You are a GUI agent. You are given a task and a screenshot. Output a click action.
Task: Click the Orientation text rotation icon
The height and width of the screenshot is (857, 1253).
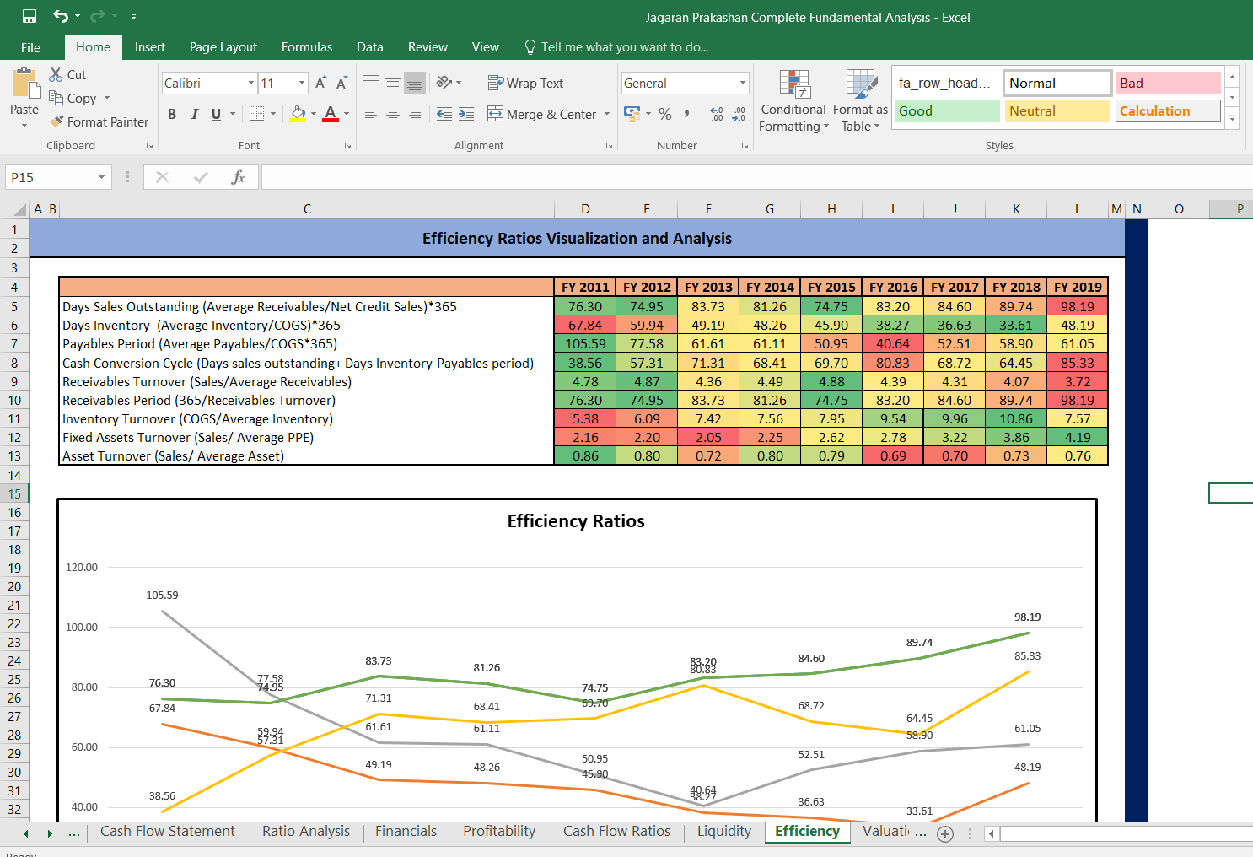tap(444, 83)
